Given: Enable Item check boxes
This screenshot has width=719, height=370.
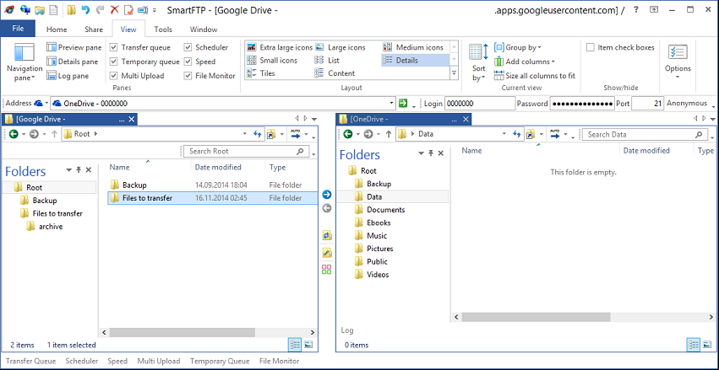Looking at the screenshot, I should [591, 47].
